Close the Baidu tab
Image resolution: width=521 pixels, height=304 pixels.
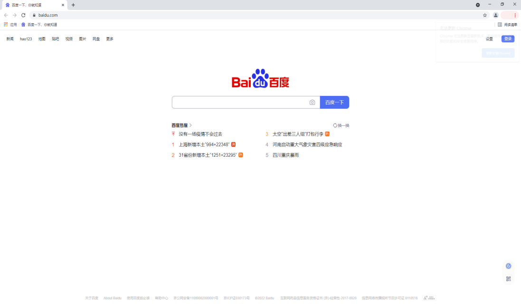tap(63, 5)
